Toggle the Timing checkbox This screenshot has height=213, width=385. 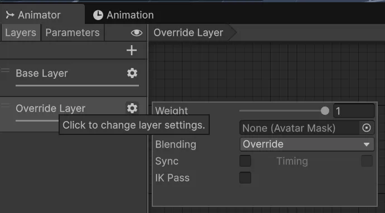pyautogui.click(x=367, y=161)
